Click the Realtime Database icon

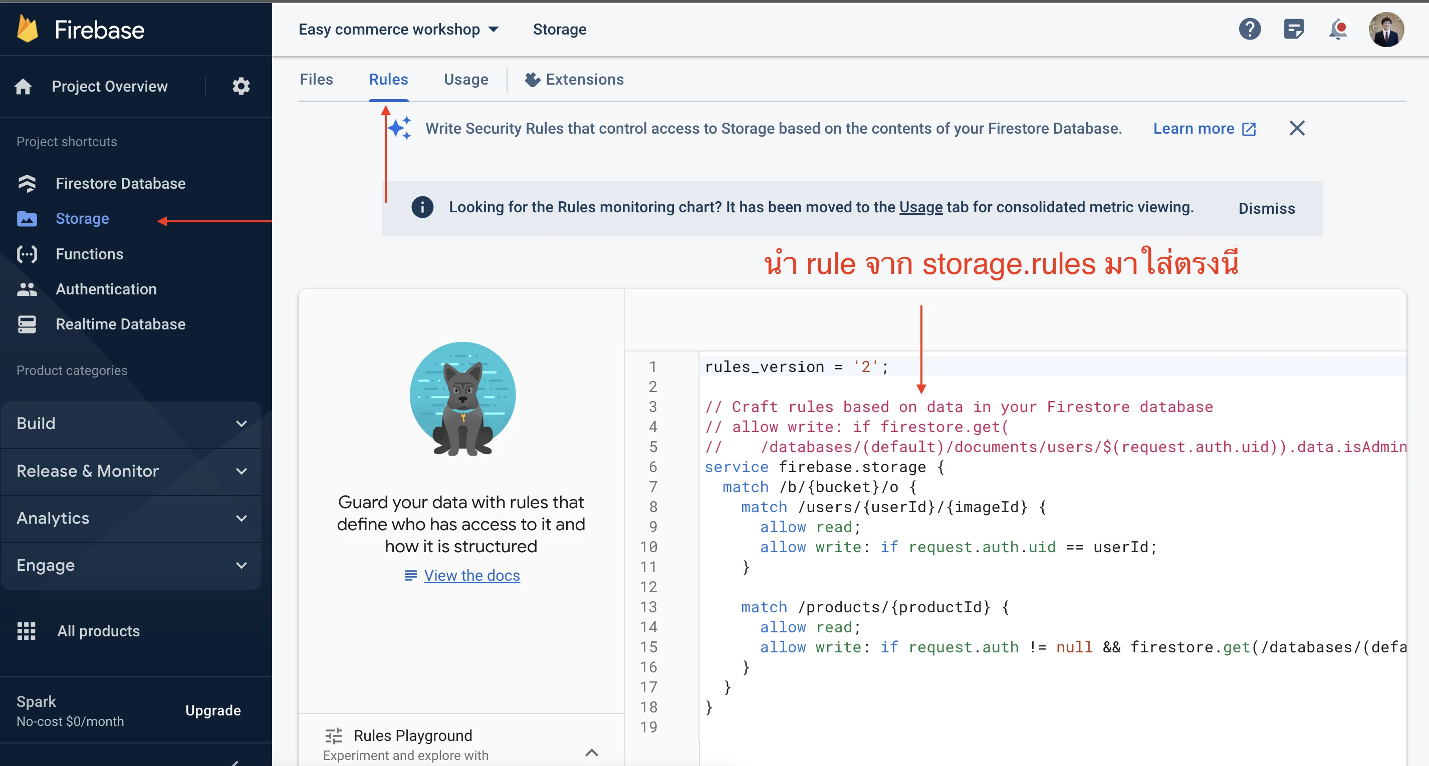(x=27, y=324)
